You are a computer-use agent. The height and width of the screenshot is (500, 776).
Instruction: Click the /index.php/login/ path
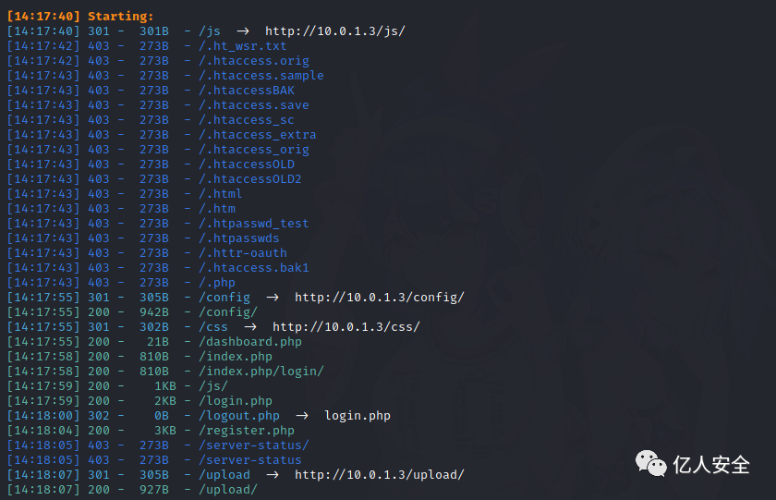coord(261,372)
